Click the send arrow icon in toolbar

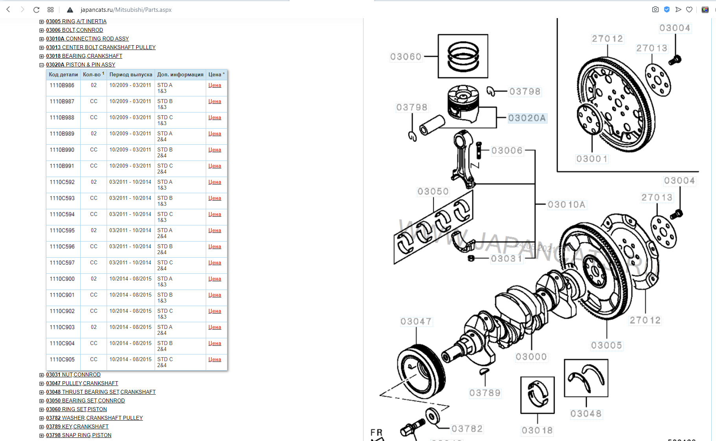678,9
